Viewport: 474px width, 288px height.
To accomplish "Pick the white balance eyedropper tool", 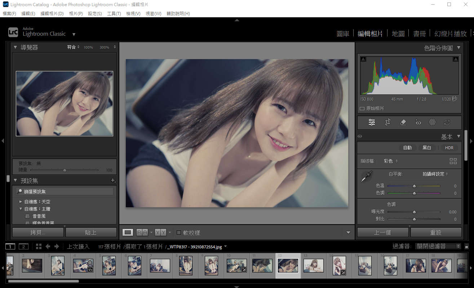I will point(366,177).
